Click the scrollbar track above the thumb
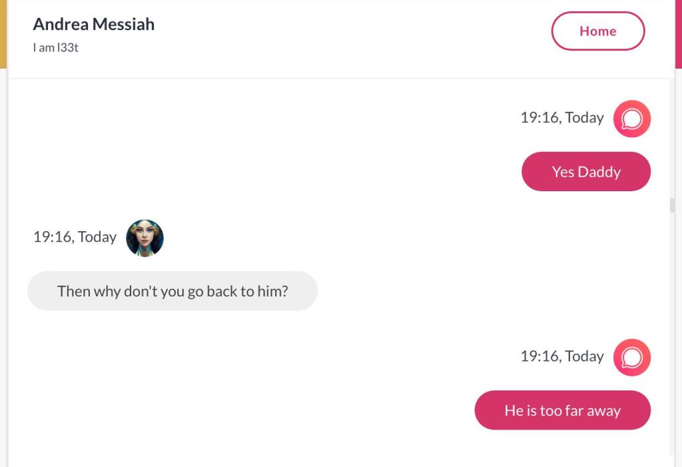682x467 pixels. tap(672, 133)
